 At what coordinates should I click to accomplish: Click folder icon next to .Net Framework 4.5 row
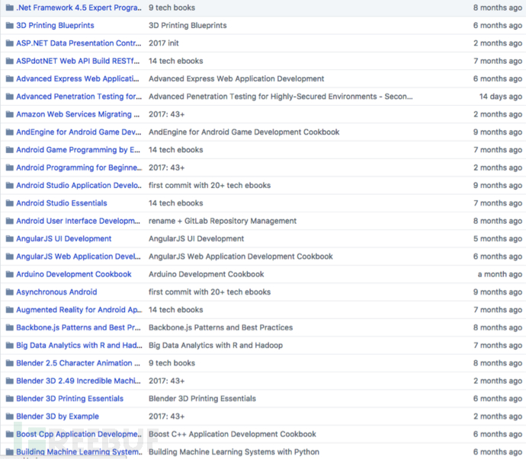pyautogui.click(x=10, y=8)
